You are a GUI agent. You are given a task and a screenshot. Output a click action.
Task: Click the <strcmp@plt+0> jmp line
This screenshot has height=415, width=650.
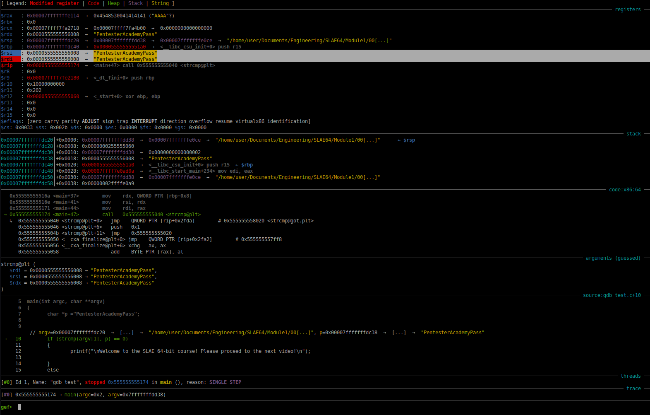[x=166, y=221]
